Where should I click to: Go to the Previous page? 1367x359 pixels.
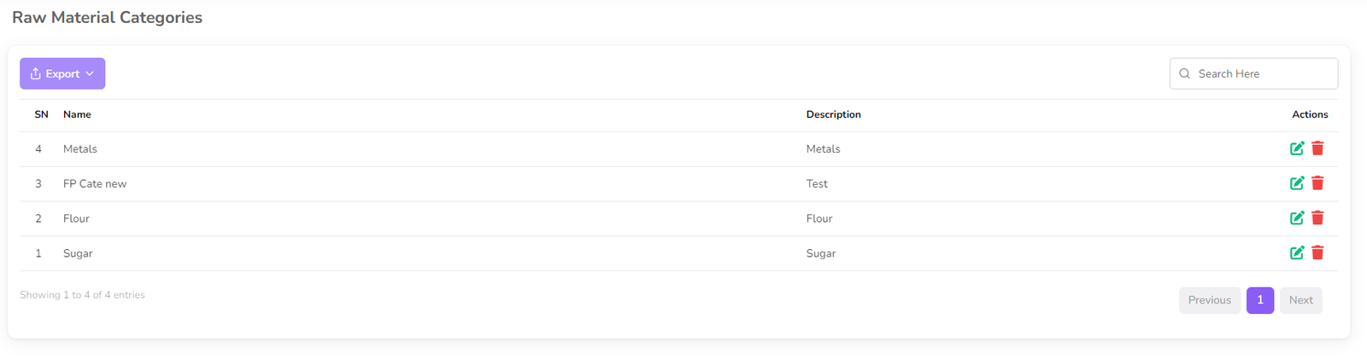point(1209,300)
